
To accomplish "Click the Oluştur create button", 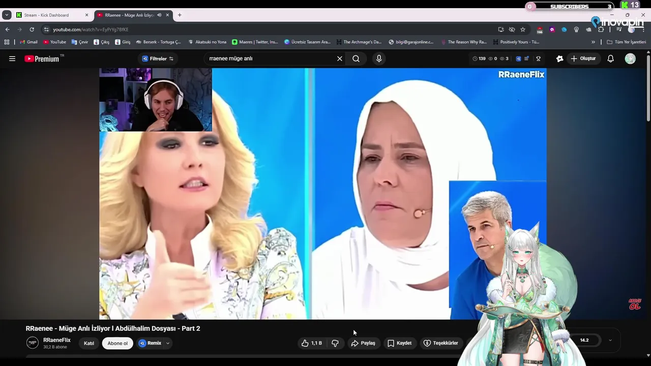I will 583,58.
